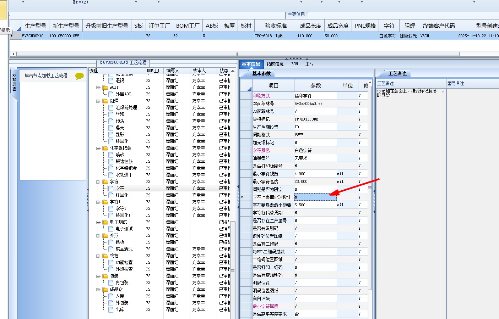Click the 终检 folder icon

click(105, 256)
